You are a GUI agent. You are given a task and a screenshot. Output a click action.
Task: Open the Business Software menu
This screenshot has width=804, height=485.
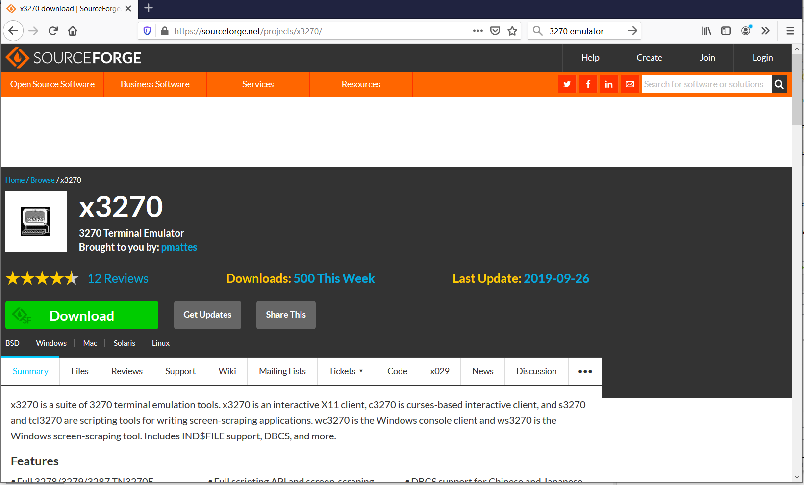155,84
